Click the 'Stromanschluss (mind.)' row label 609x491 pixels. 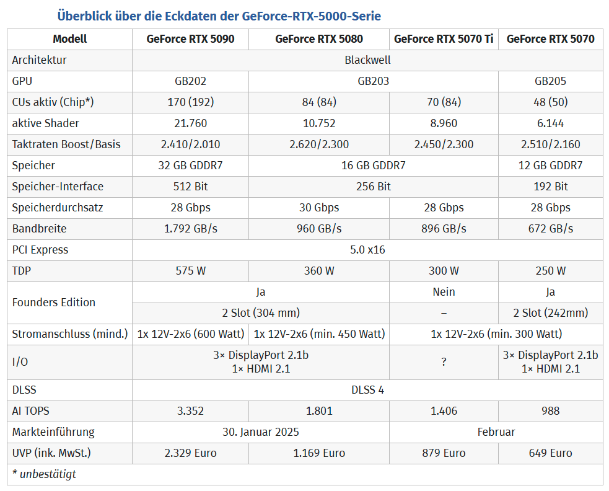point(70,334)
